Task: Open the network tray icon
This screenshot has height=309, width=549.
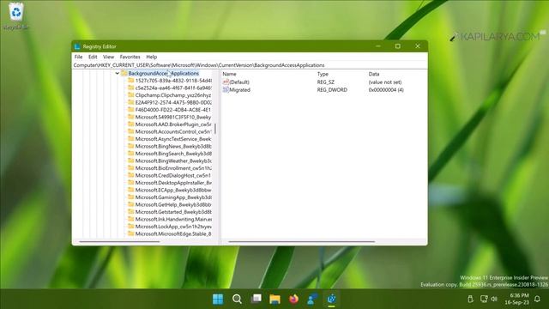Action: [484, 299]
